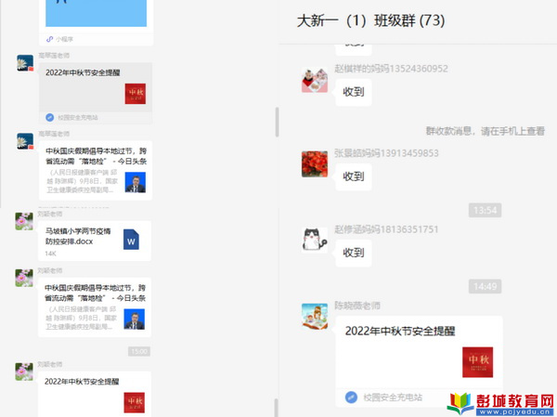Click the red flower avatar of 张景皓妈妈
The width and height of the screenshot is (557, 417).
pos(315,164)
